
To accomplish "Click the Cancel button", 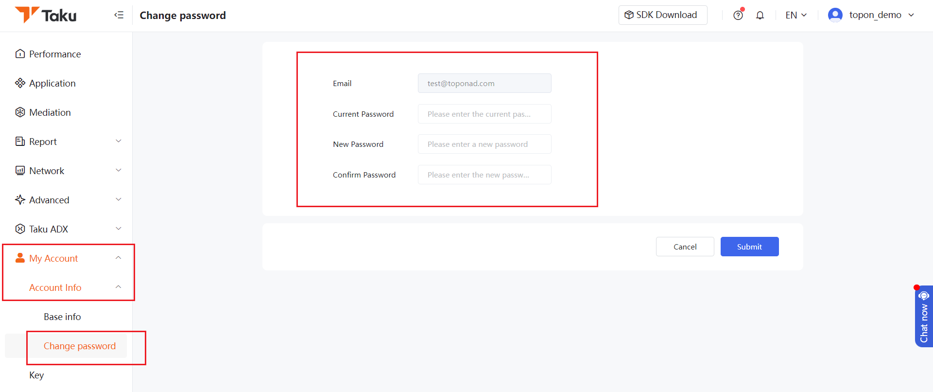I will pos(685,247).
